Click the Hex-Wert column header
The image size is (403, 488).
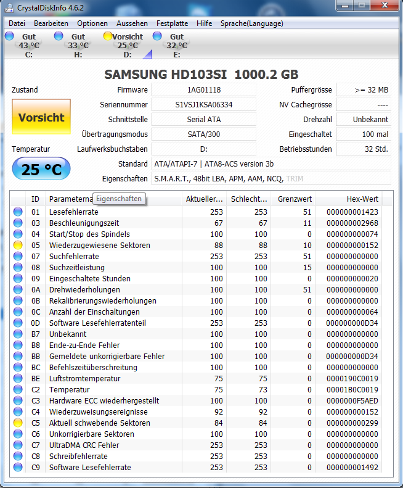[x=349, y=199]
